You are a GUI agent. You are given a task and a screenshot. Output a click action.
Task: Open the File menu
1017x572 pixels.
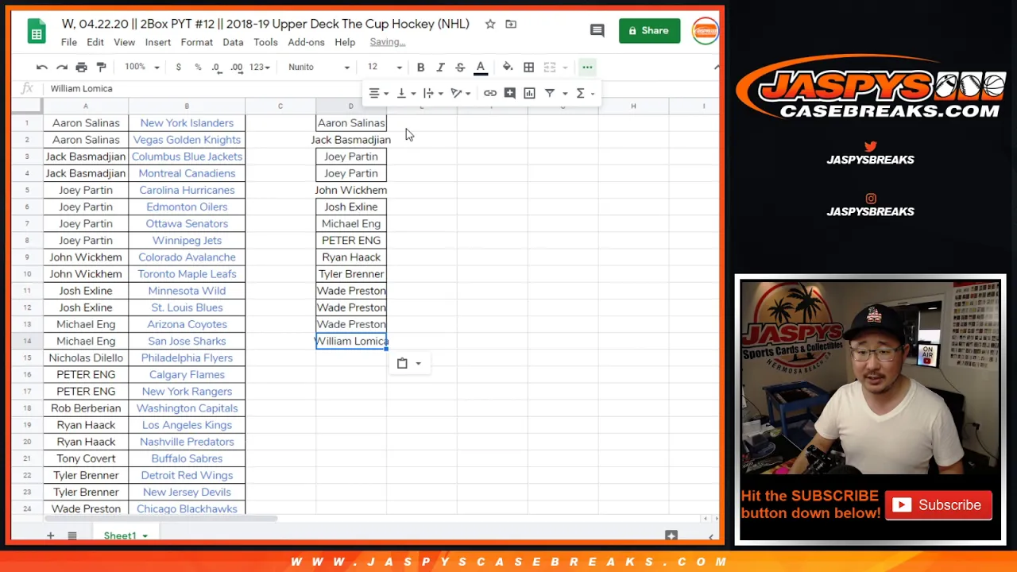69,42
